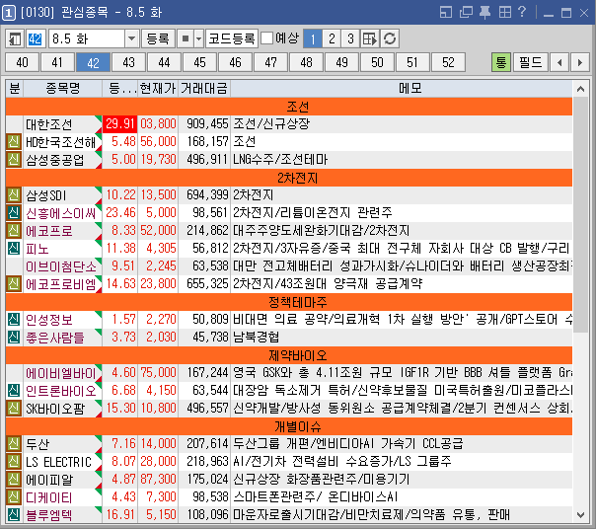Click the 신 icon beside 삼성중공업
The width and height of the screenshot is (596, 529).
14,160
